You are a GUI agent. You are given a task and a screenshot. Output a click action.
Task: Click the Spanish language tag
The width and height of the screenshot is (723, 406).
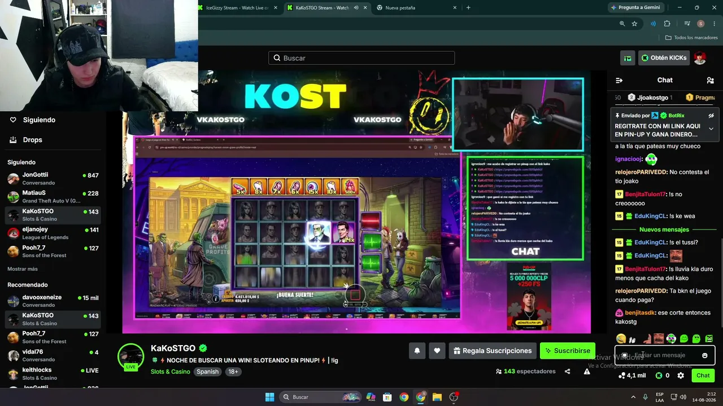click(x=207, y=372)
